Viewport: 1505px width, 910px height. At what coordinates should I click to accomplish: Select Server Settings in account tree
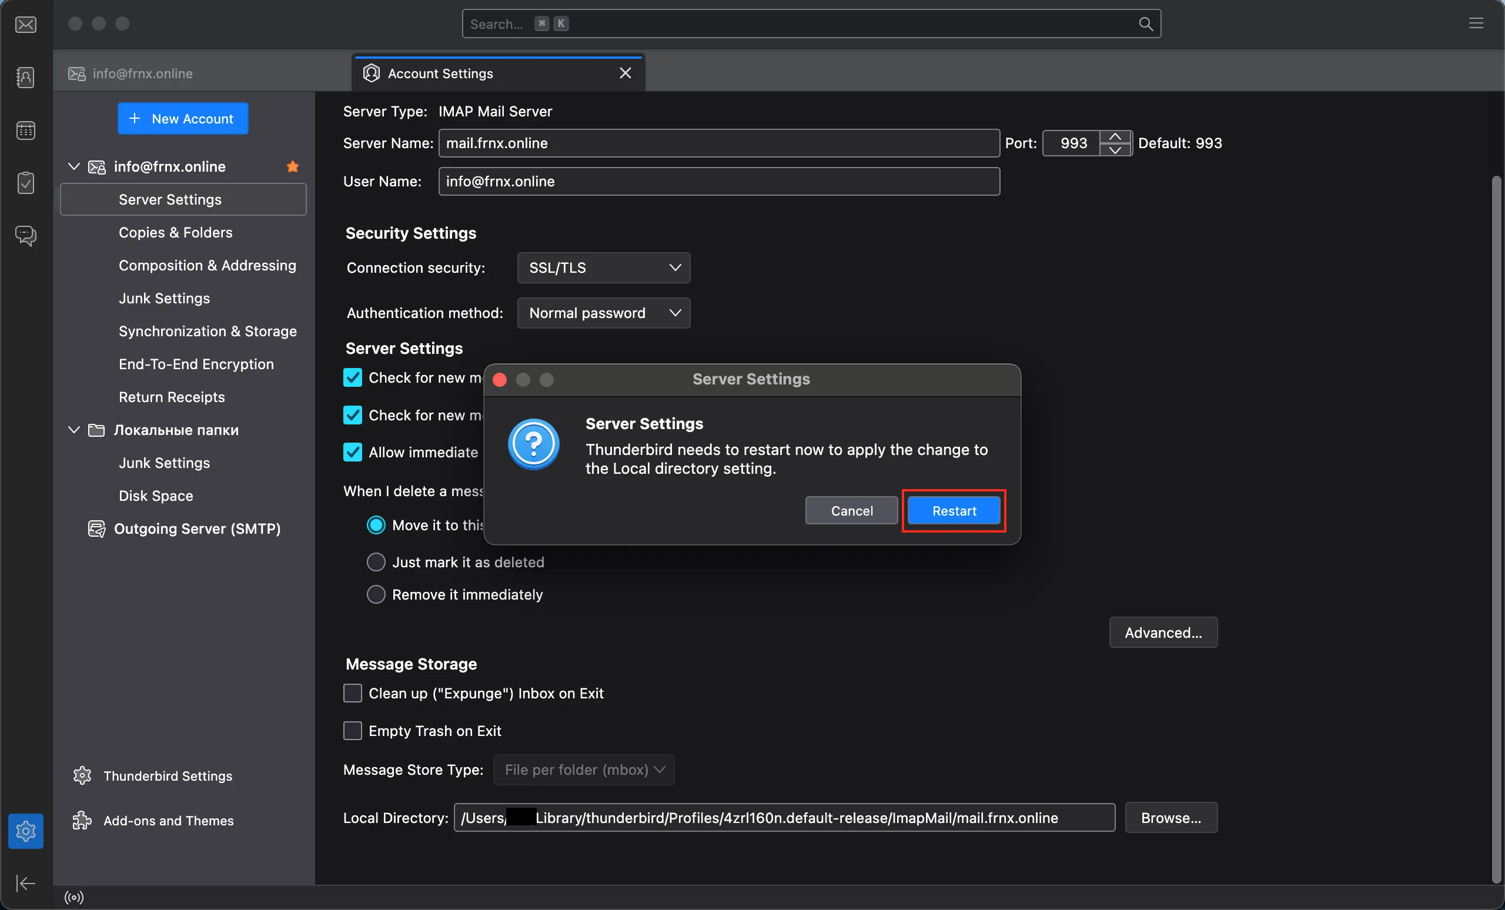[x=183, y=199]
